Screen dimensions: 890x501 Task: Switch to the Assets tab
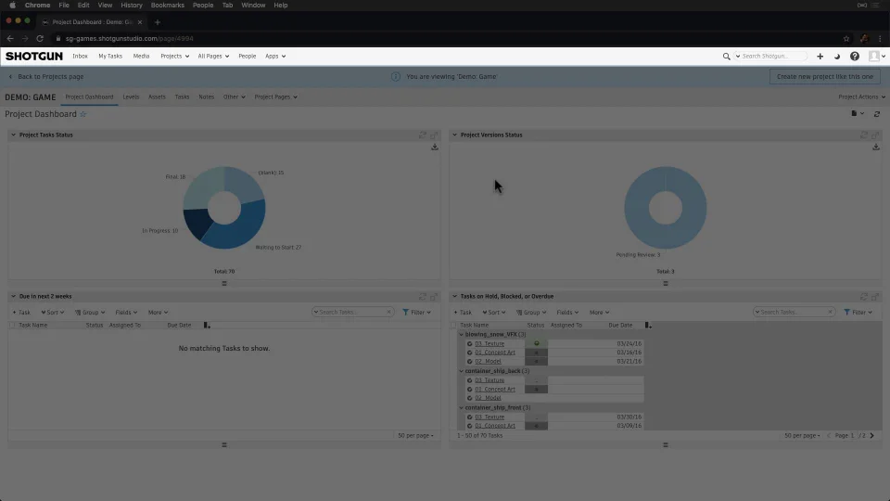[157, 97]
